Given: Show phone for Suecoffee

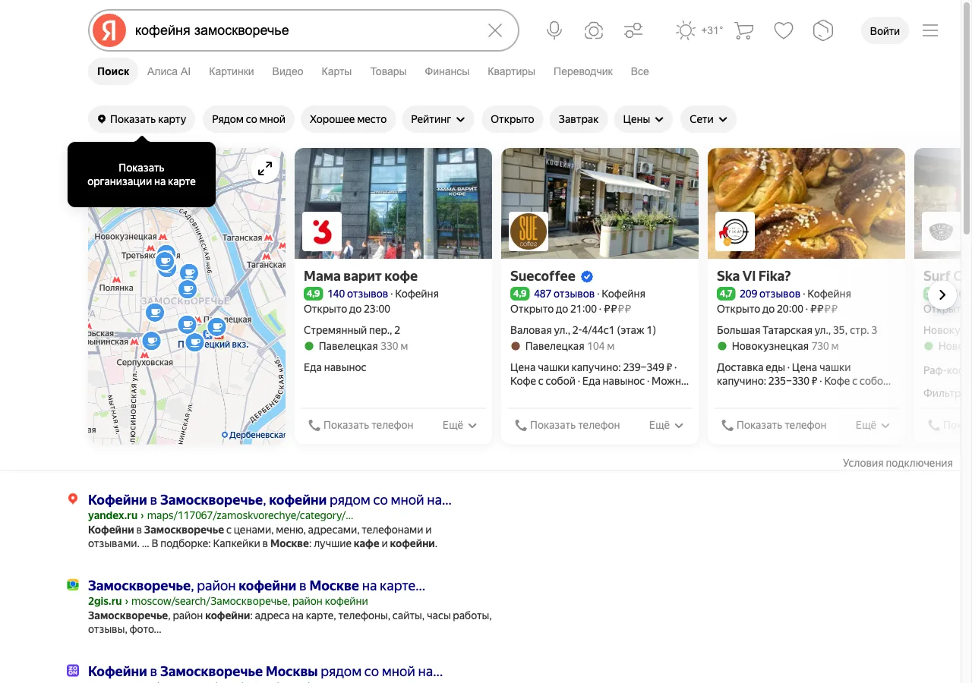Looking at the screenshot, I should click(567, 425).
